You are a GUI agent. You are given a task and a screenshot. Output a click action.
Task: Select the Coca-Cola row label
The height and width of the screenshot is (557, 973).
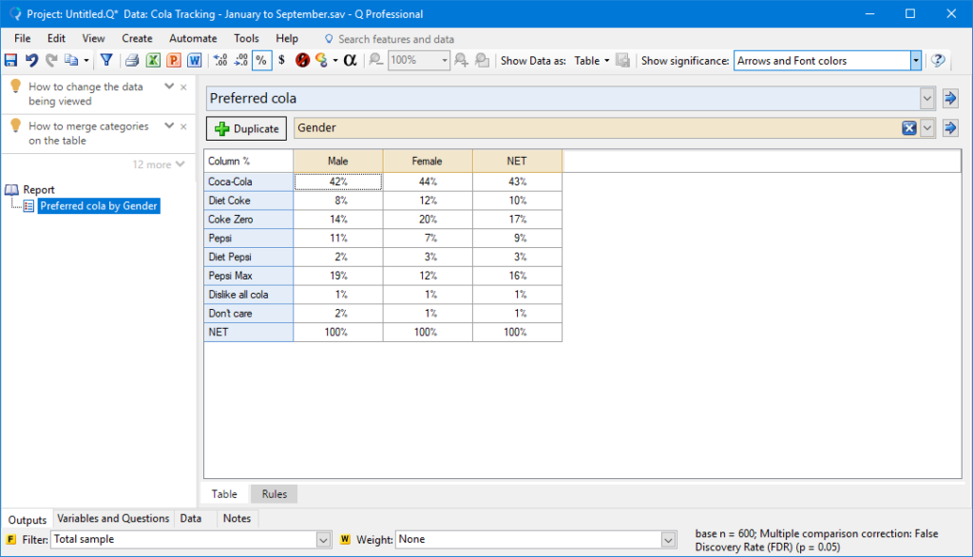pos(249,182)
